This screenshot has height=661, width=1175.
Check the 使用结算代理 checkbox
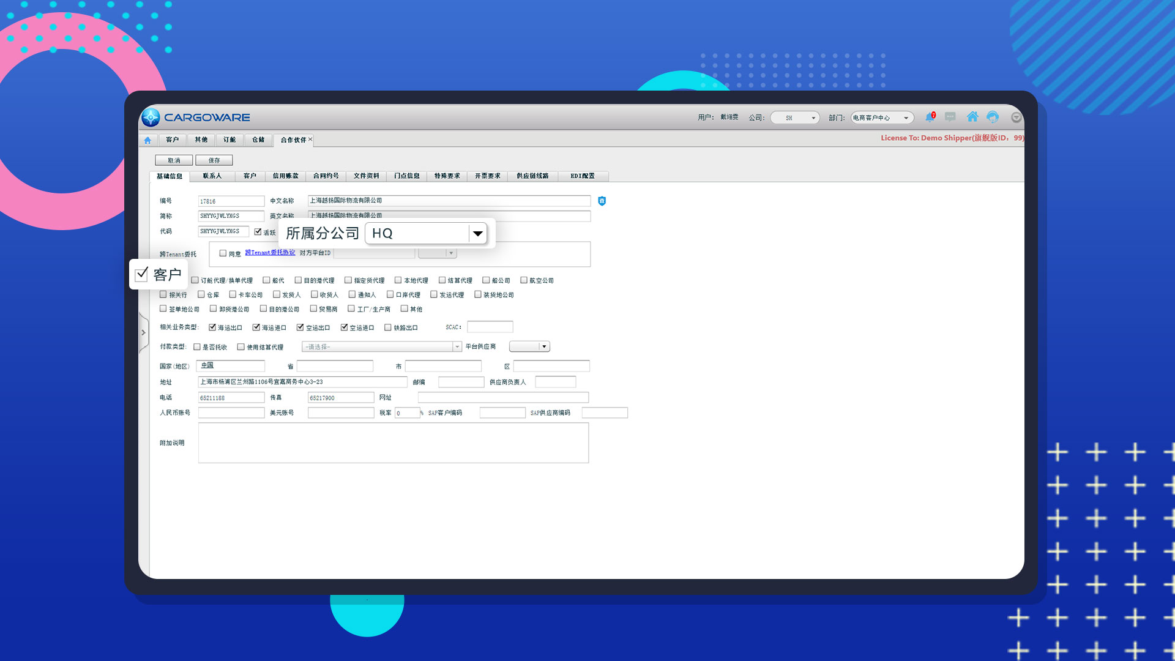[241, 347]
